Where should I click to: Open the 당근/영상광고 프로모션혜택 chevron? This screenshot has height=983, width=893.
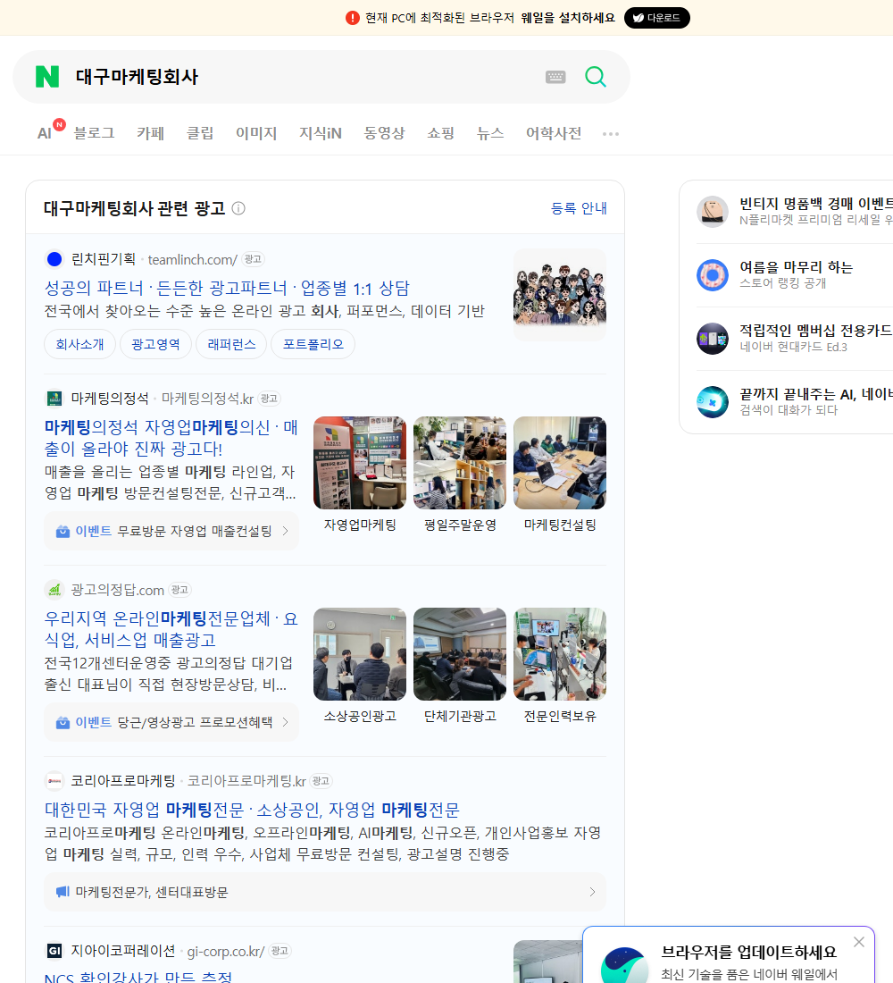tap(286, 722)
